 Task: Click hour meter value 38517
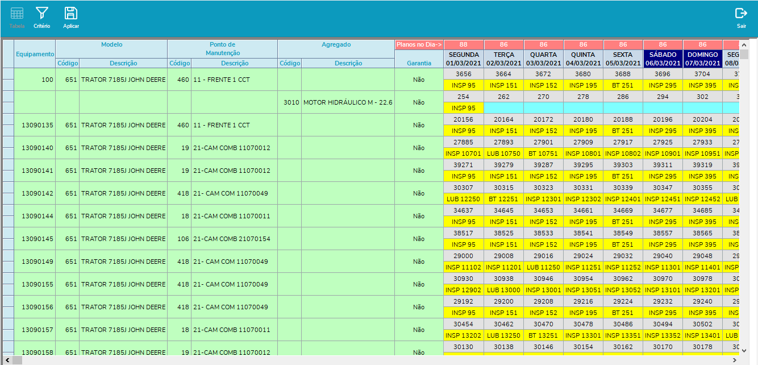tap(464, 233)
